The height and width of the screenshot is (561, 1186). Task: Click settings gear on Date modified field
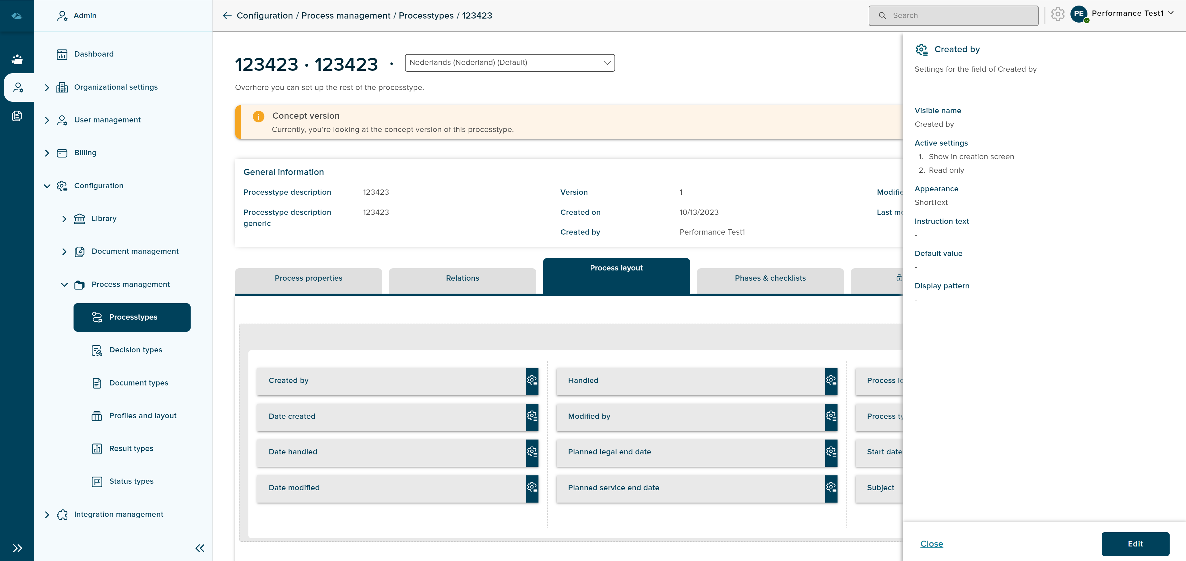[532, 488]
